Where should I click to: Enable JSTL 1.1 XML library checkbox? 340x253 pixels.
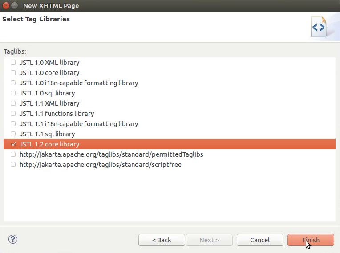(x=13, y=103)
